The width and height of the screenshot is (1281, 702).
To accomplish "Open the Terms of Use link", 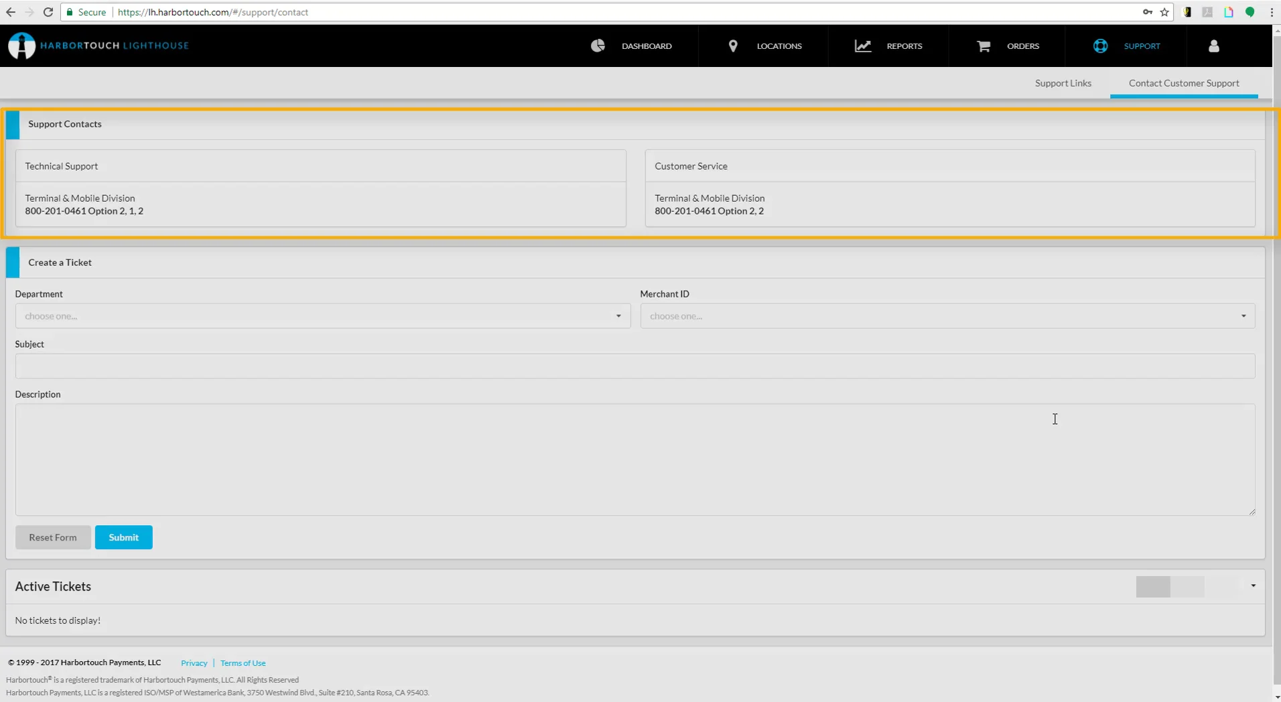I will 243,663.
